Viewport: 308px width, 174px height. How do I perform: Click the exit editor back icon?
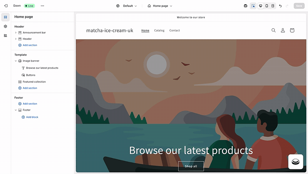6,6
